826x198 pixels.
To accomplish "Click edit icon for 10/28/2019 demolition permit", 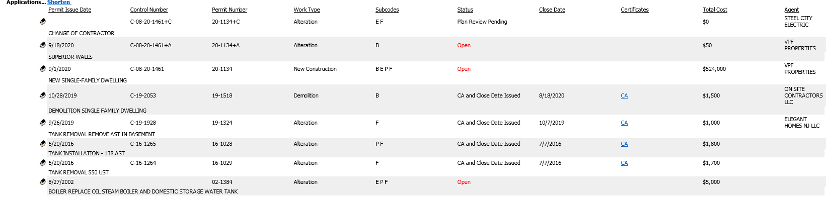I will tap(43, 95).
